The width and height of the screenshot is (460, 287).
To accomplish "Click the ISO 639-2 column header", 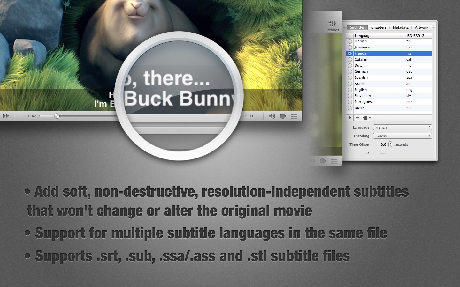I will [418, 36].
